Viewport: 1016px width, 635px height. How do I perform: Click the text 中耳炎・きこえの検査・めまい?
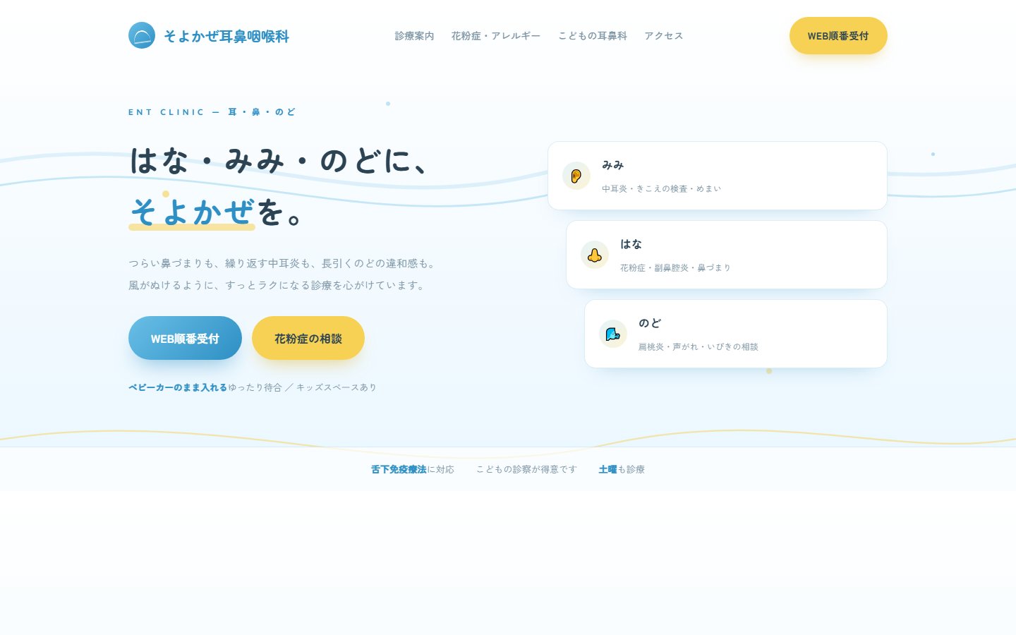click(x=661, y=189)
